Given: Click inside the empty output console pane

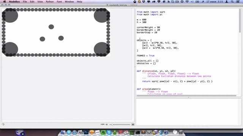Looking at the screenshot, I should (188, 112).
